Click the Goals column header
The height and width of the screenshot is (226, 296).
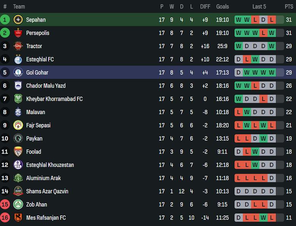(222, 6)
